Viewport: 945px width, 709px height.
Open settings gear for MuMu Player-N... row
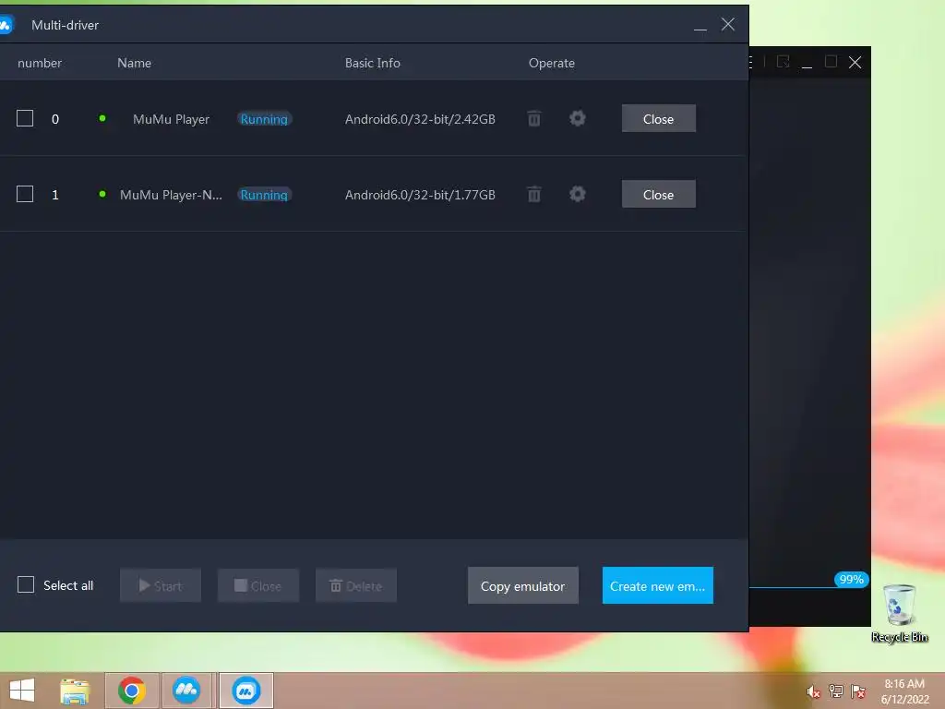[578, 194]
